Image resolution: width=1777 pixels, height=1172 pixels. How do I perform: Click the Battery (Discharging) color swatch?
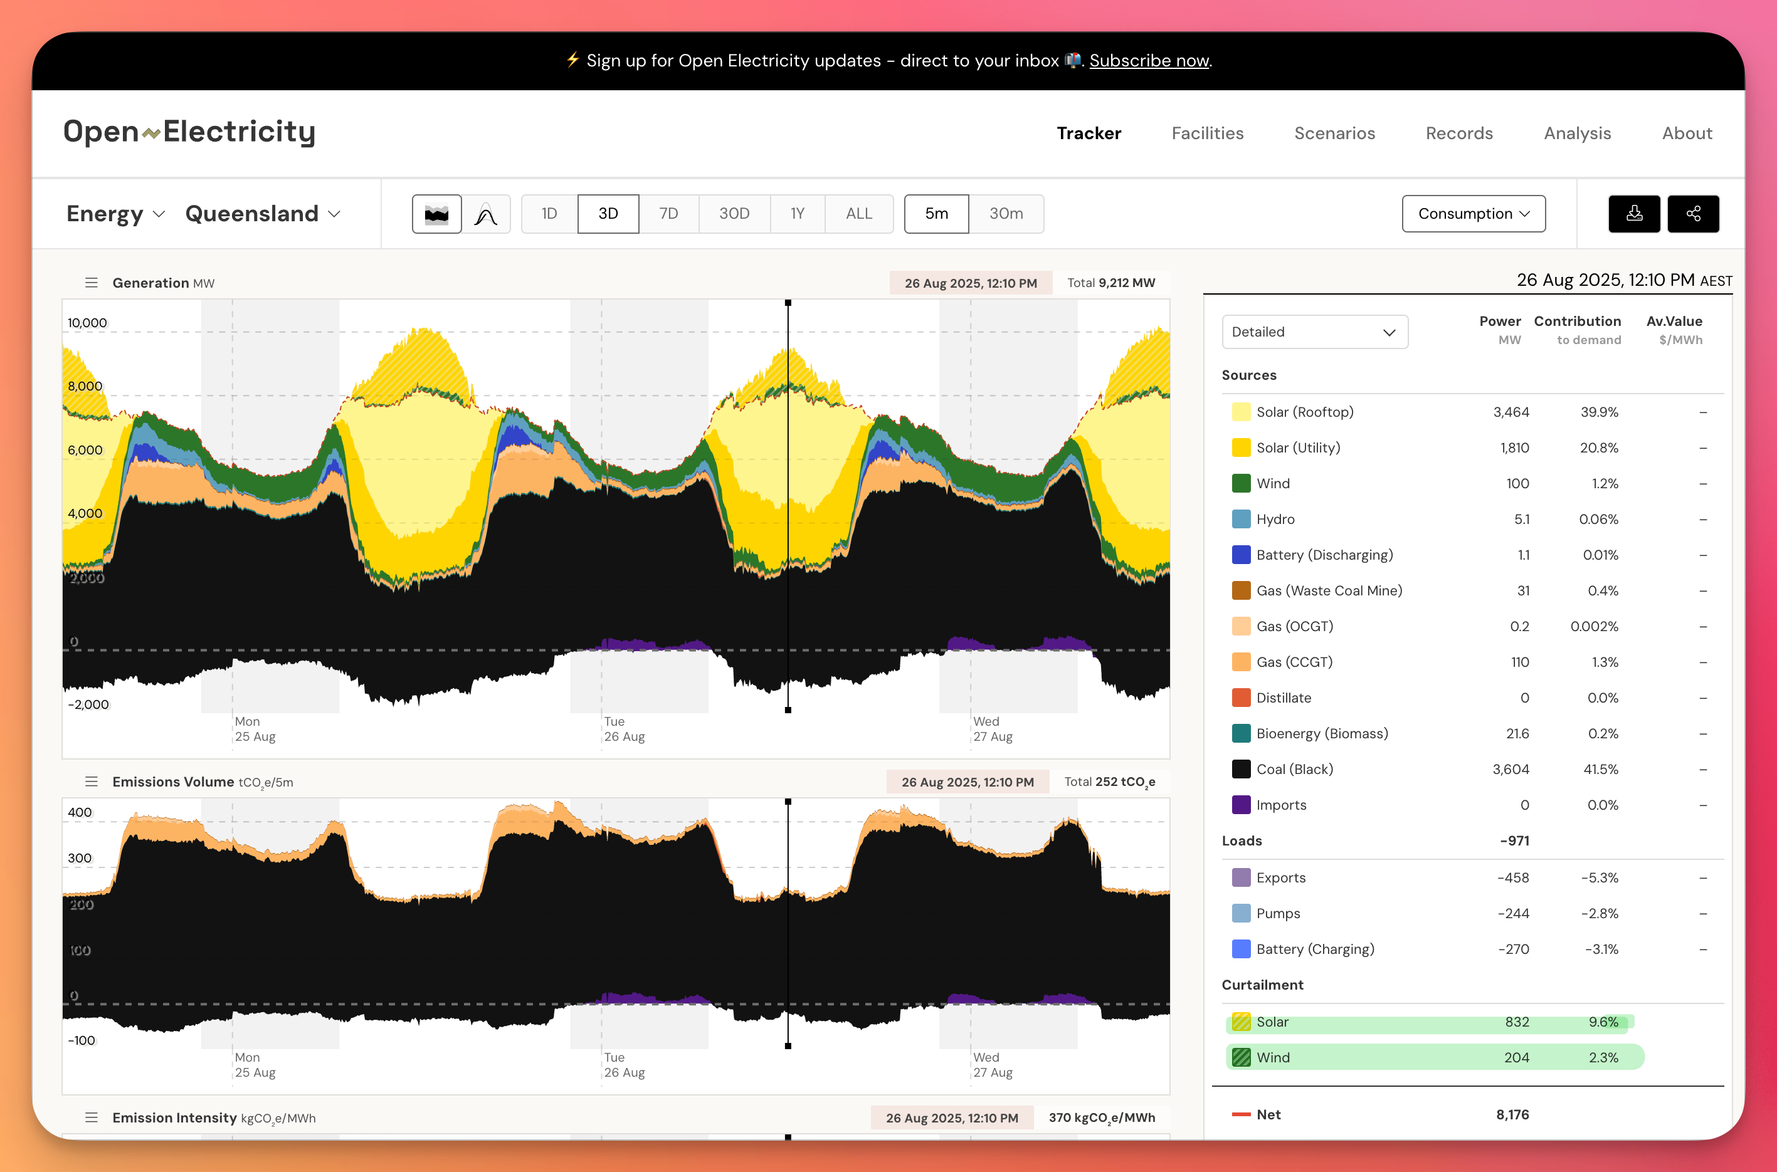coord(1240,555)
